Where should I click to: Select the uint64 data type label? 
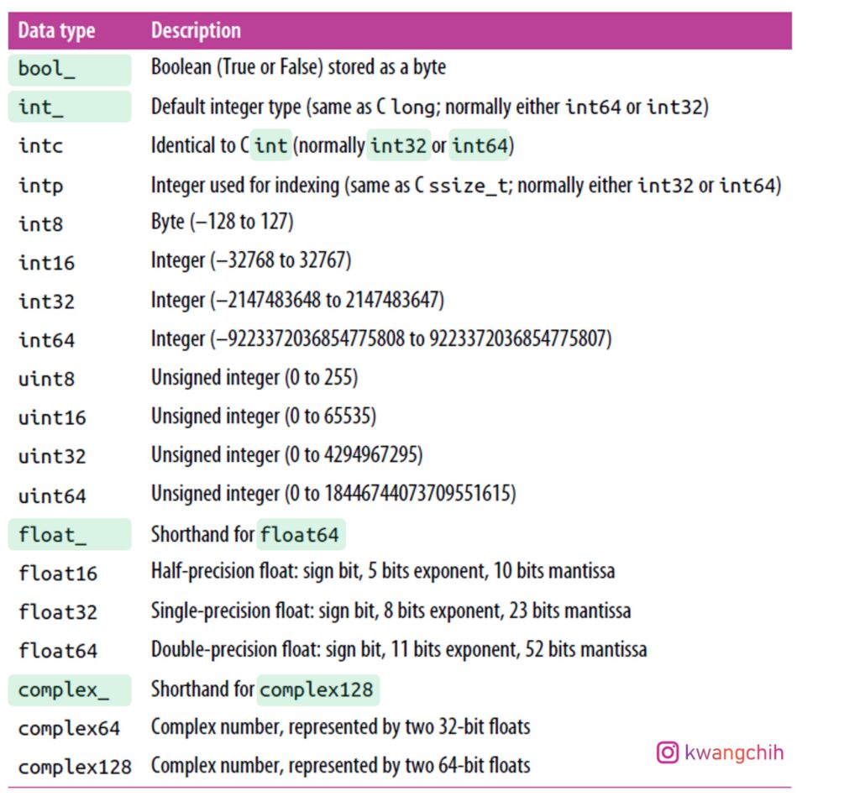pos(52,496)
